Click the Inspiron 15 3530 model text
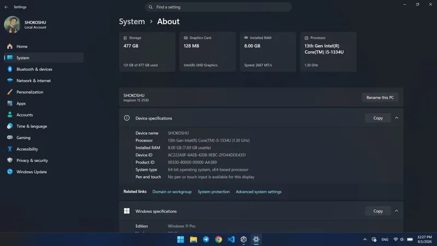The width and height of the screenshot is (437, 246). (x=136, y=101)
